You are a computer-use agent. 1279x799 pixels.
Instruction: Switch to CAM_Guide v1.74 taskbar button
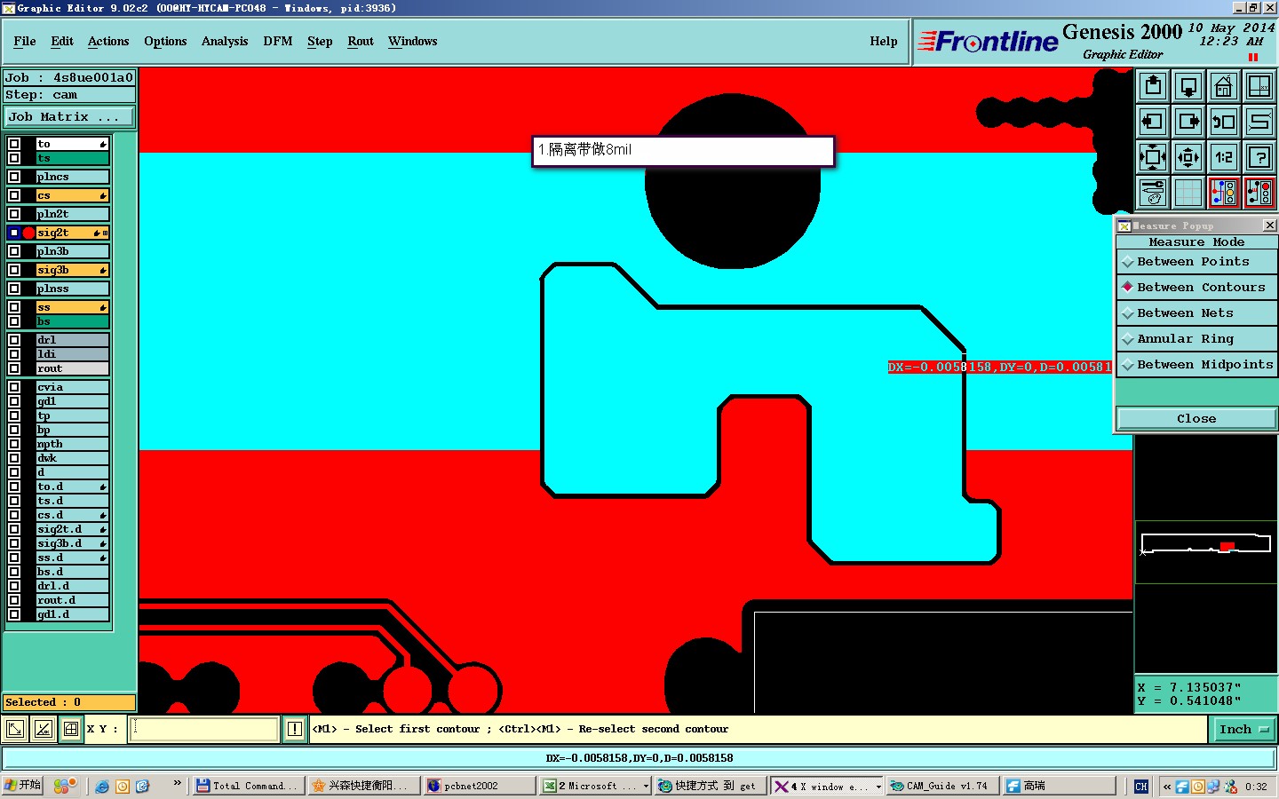click(944, 786)
